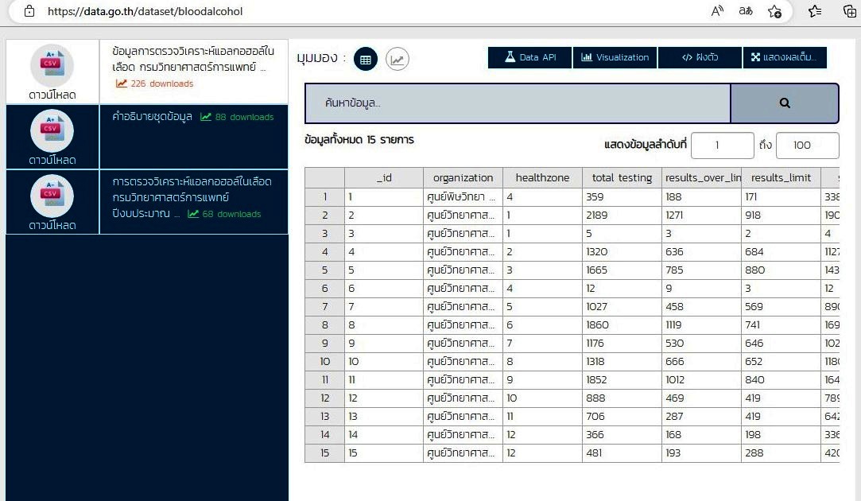Download CSV icon for 88 downloads resource
The image size is (861, 501).
coord(52,130)
